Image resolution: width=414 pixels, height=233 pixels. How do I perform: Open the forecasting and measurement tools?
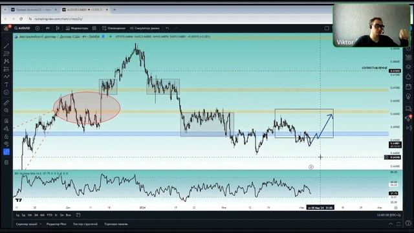click(x=6, y=69)
